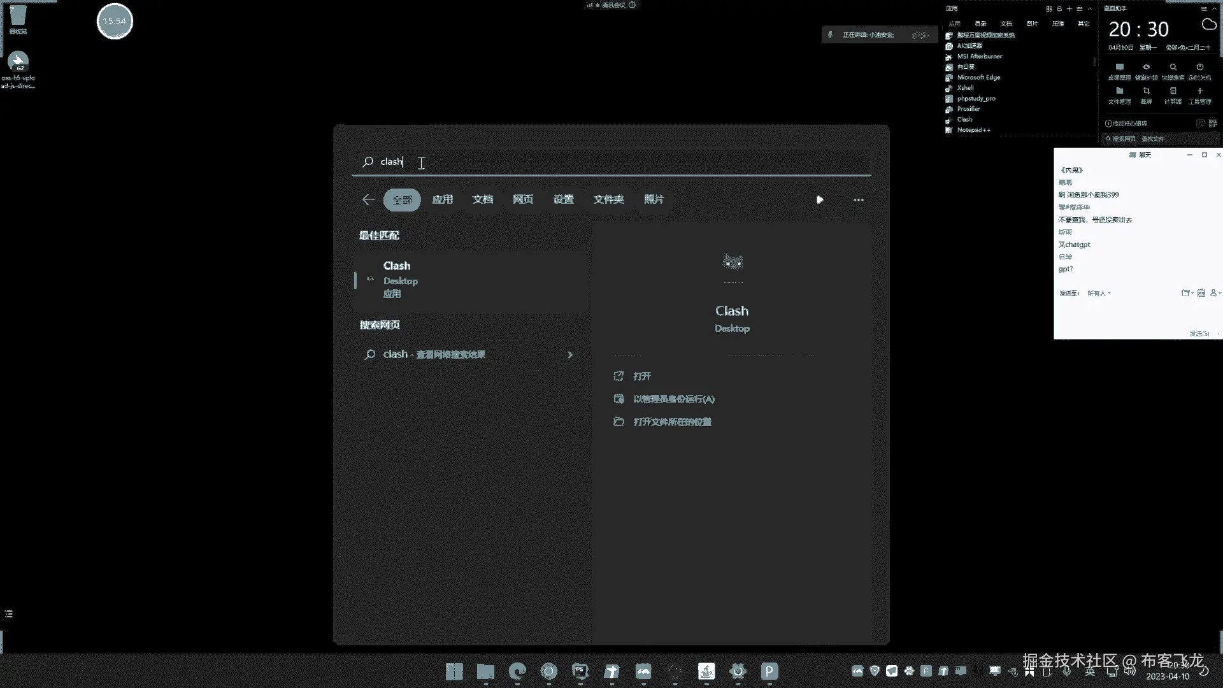This screenshot has width=1223, height=688.
Task: Open the three-dots more options menu
Action: (x=858, y=199)
